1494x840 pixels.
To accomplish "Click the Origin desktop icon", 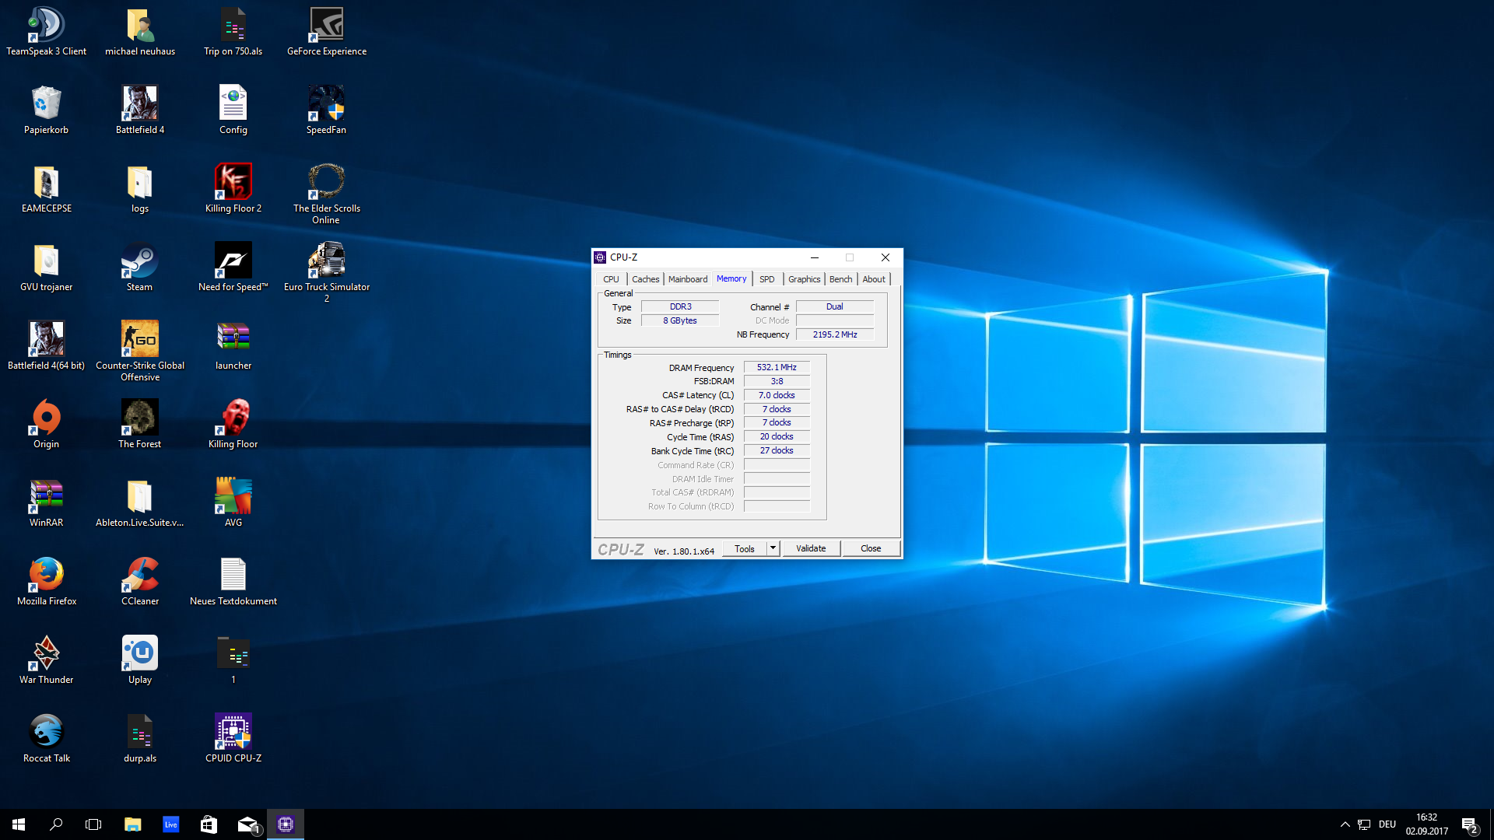I will [46, 419].
